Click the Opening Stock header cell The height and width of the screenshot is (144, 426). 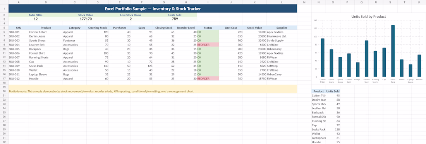pos(98,28)
